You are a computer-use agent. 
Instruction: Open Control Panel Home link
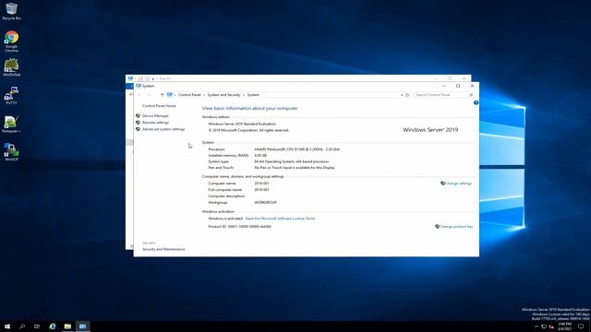(x=159, y=106)
